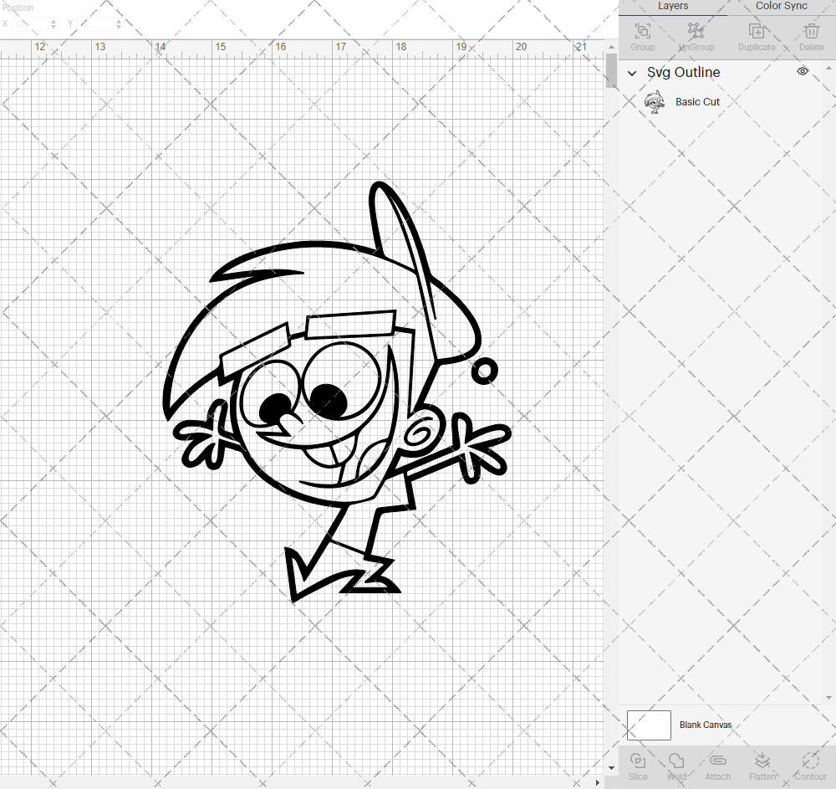The image size is (836, 789).
Task: Click the Y position stepper arrow
Action: click(x=118, y=23)
